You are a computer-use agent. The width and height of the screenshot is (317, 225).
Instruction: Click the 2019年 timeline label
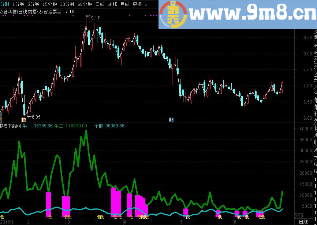point(7,222)
